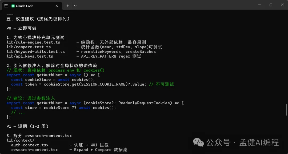Click the SESSION_COOKIE_NAME text in code
Image resolution: width=288 pixels, height=154 pixels.
pos(88,84)
